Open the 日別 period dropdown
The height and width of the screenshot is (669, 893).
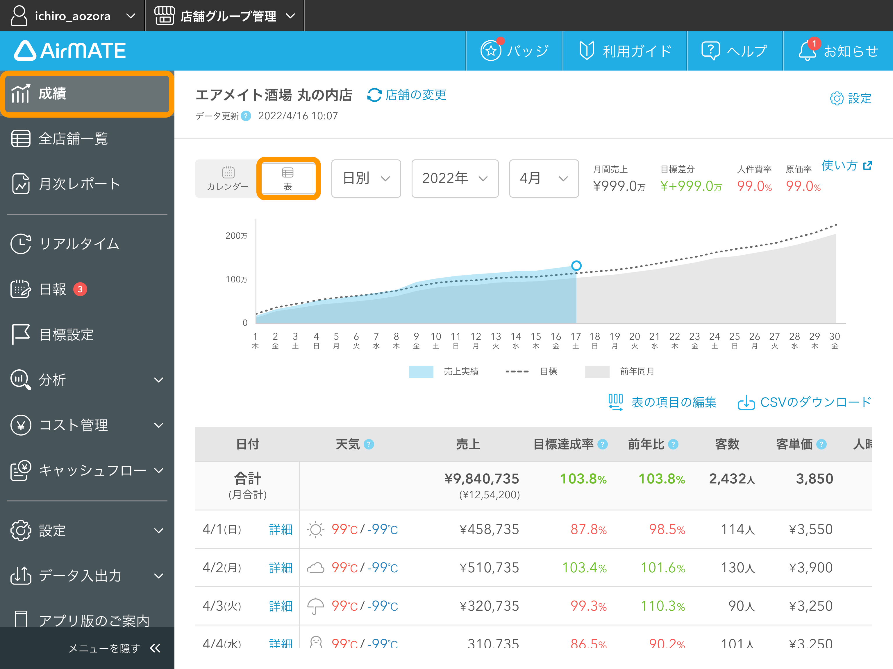366,178
